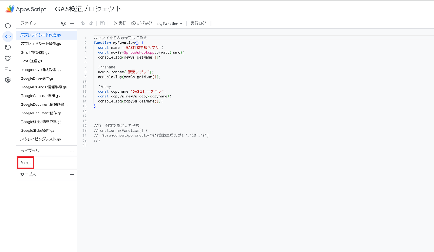Screen dimensions: 434x252
Task: Select the スクレイピングテスト.gs file
Action: point(41,139)
